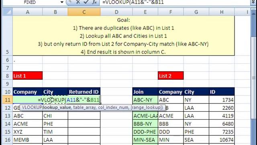Click in the formula bar text
This screenshot has height=145, width=257.
point(133,2)
